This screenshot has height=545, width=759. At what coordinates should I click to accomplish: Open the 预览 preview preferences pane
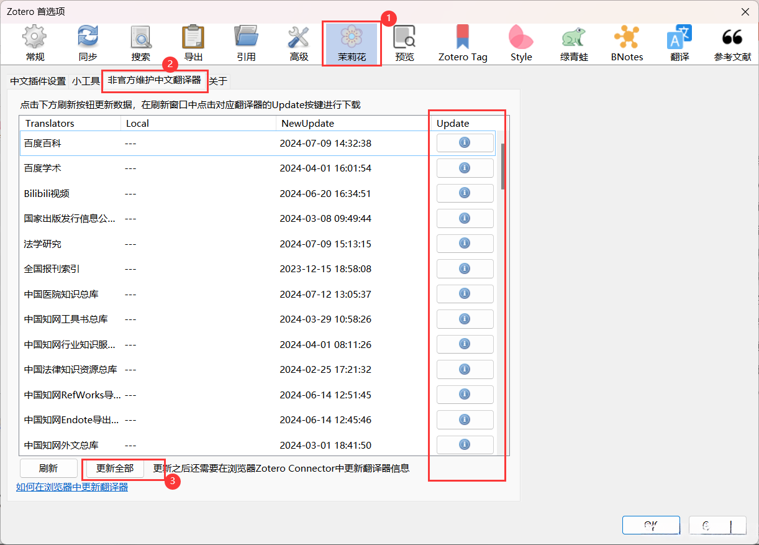pos(404,44)
